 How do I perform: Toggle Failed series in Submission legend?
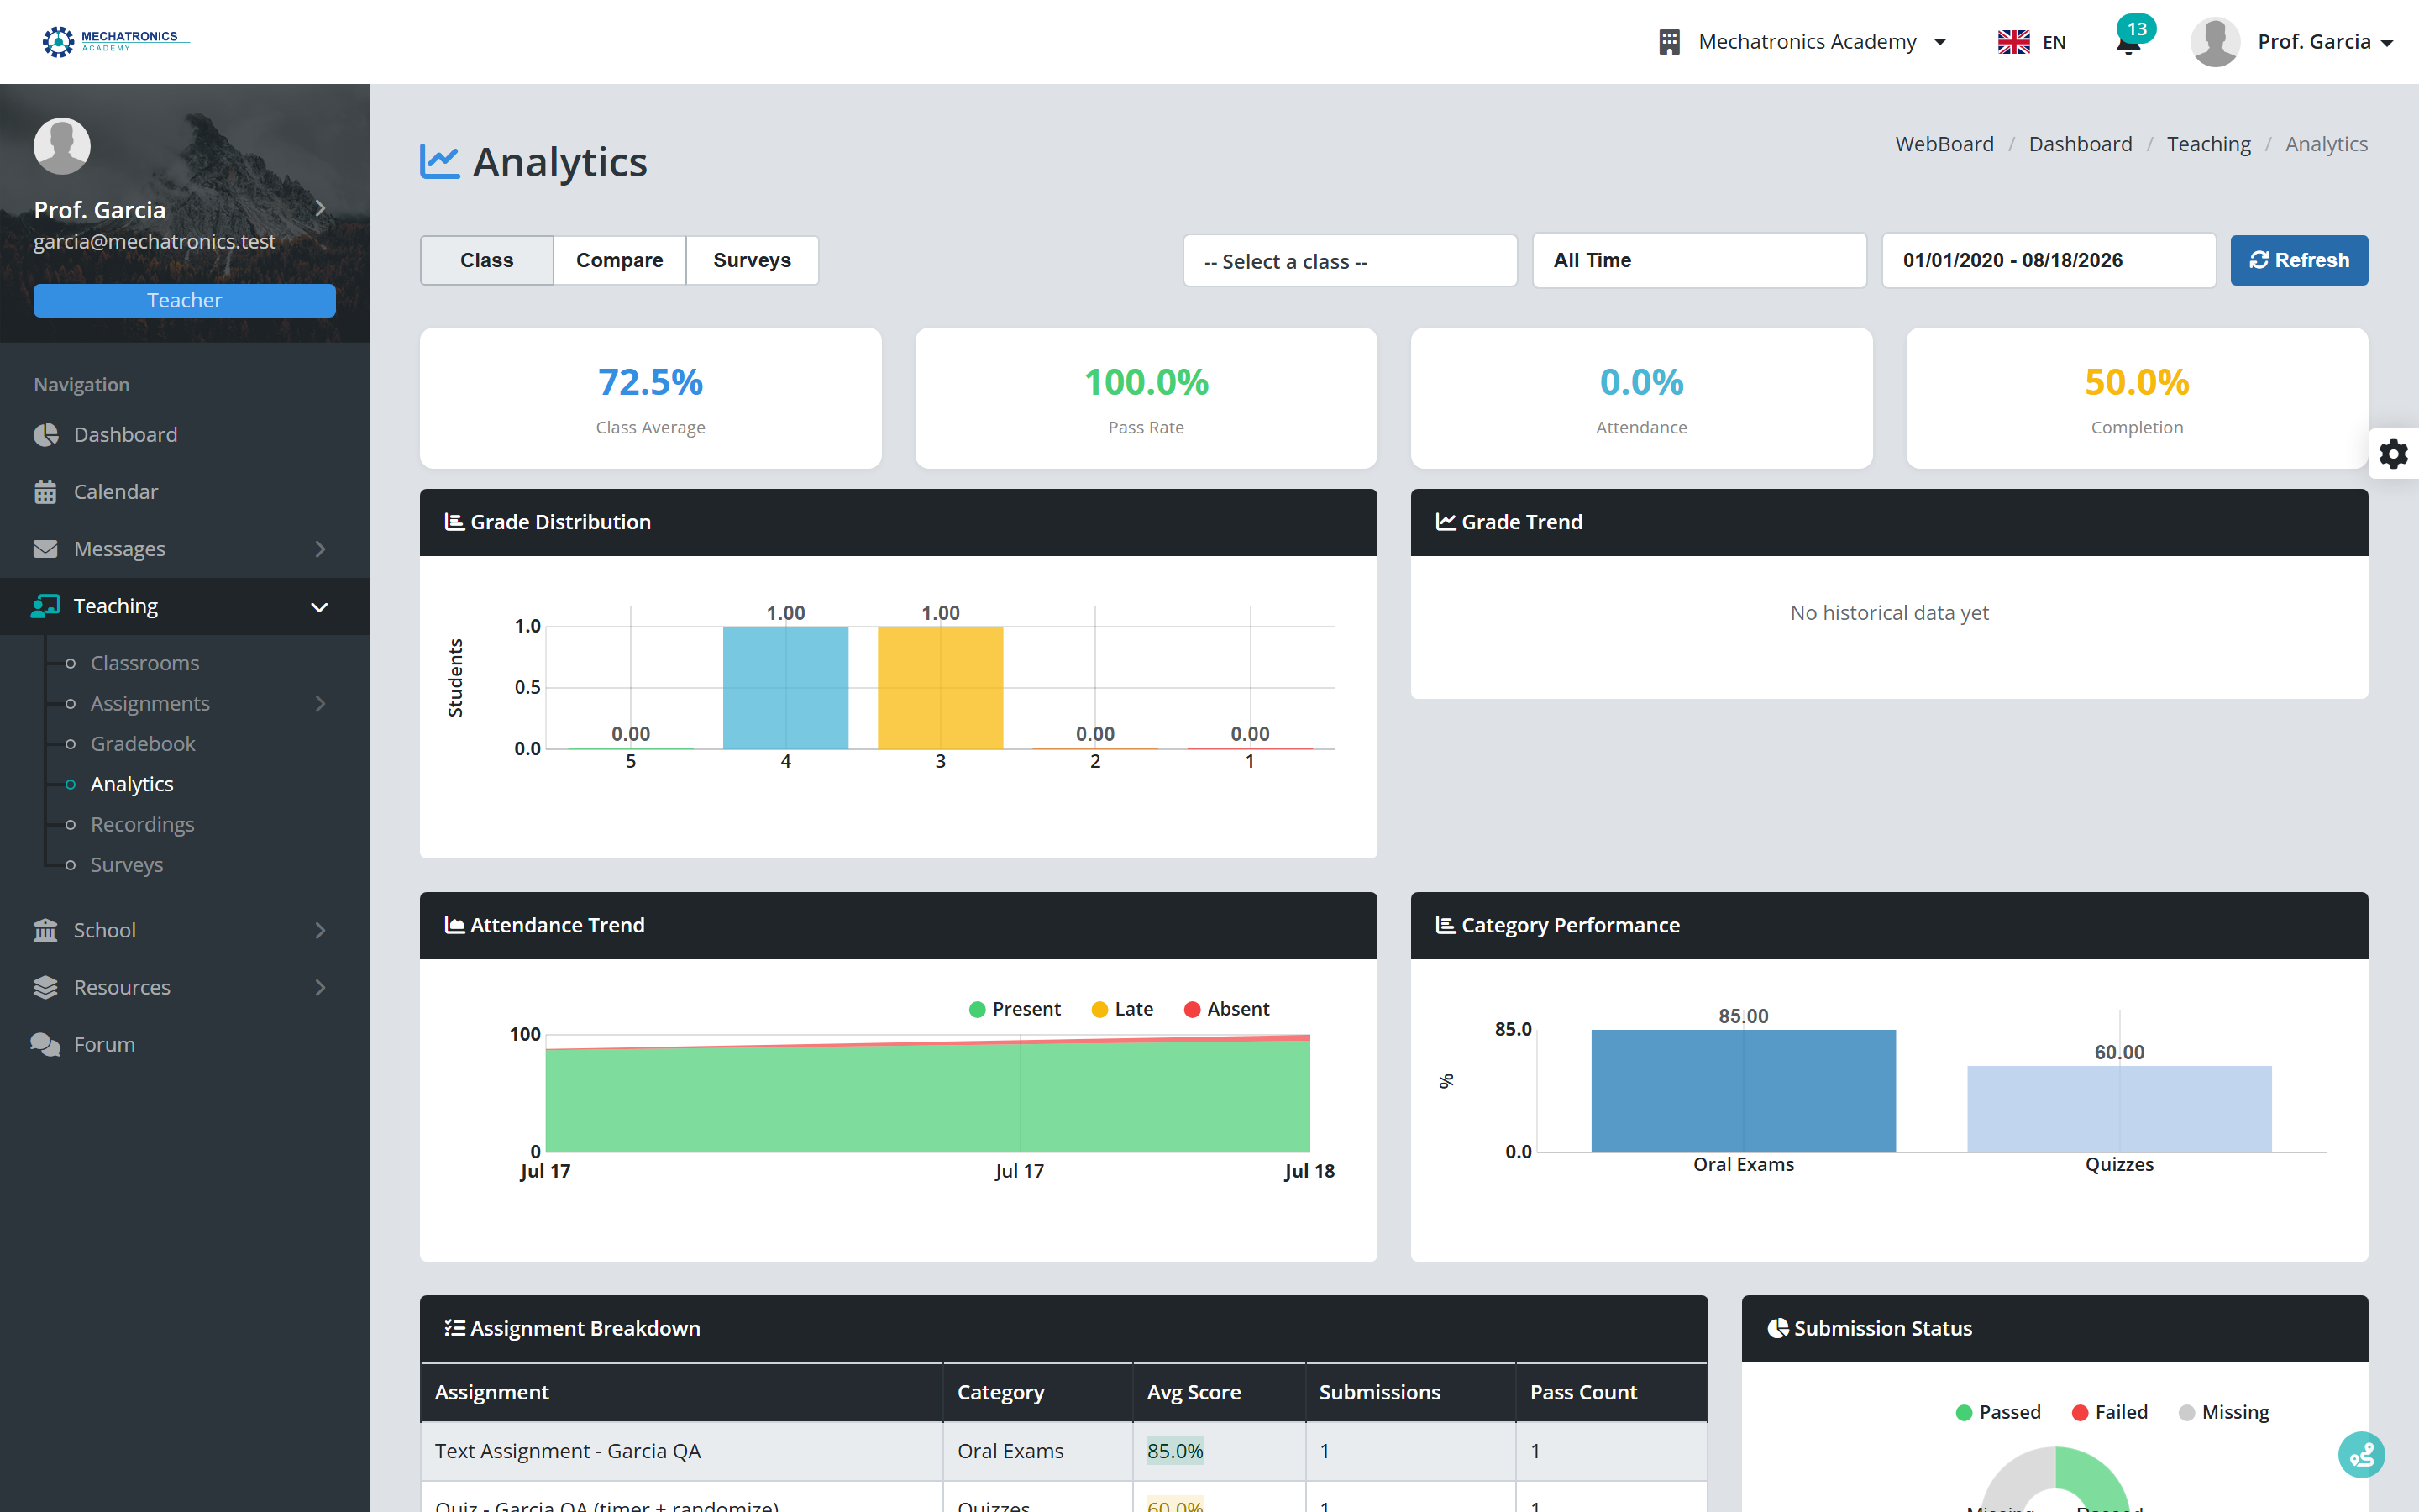pyautogui.click(x=2110, y=1412)
